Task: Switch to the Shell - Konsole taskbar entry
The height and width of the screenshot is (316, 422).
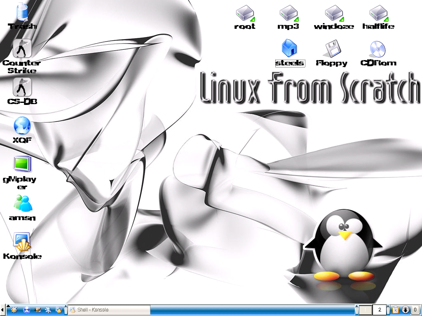Action: pos(109,309)
